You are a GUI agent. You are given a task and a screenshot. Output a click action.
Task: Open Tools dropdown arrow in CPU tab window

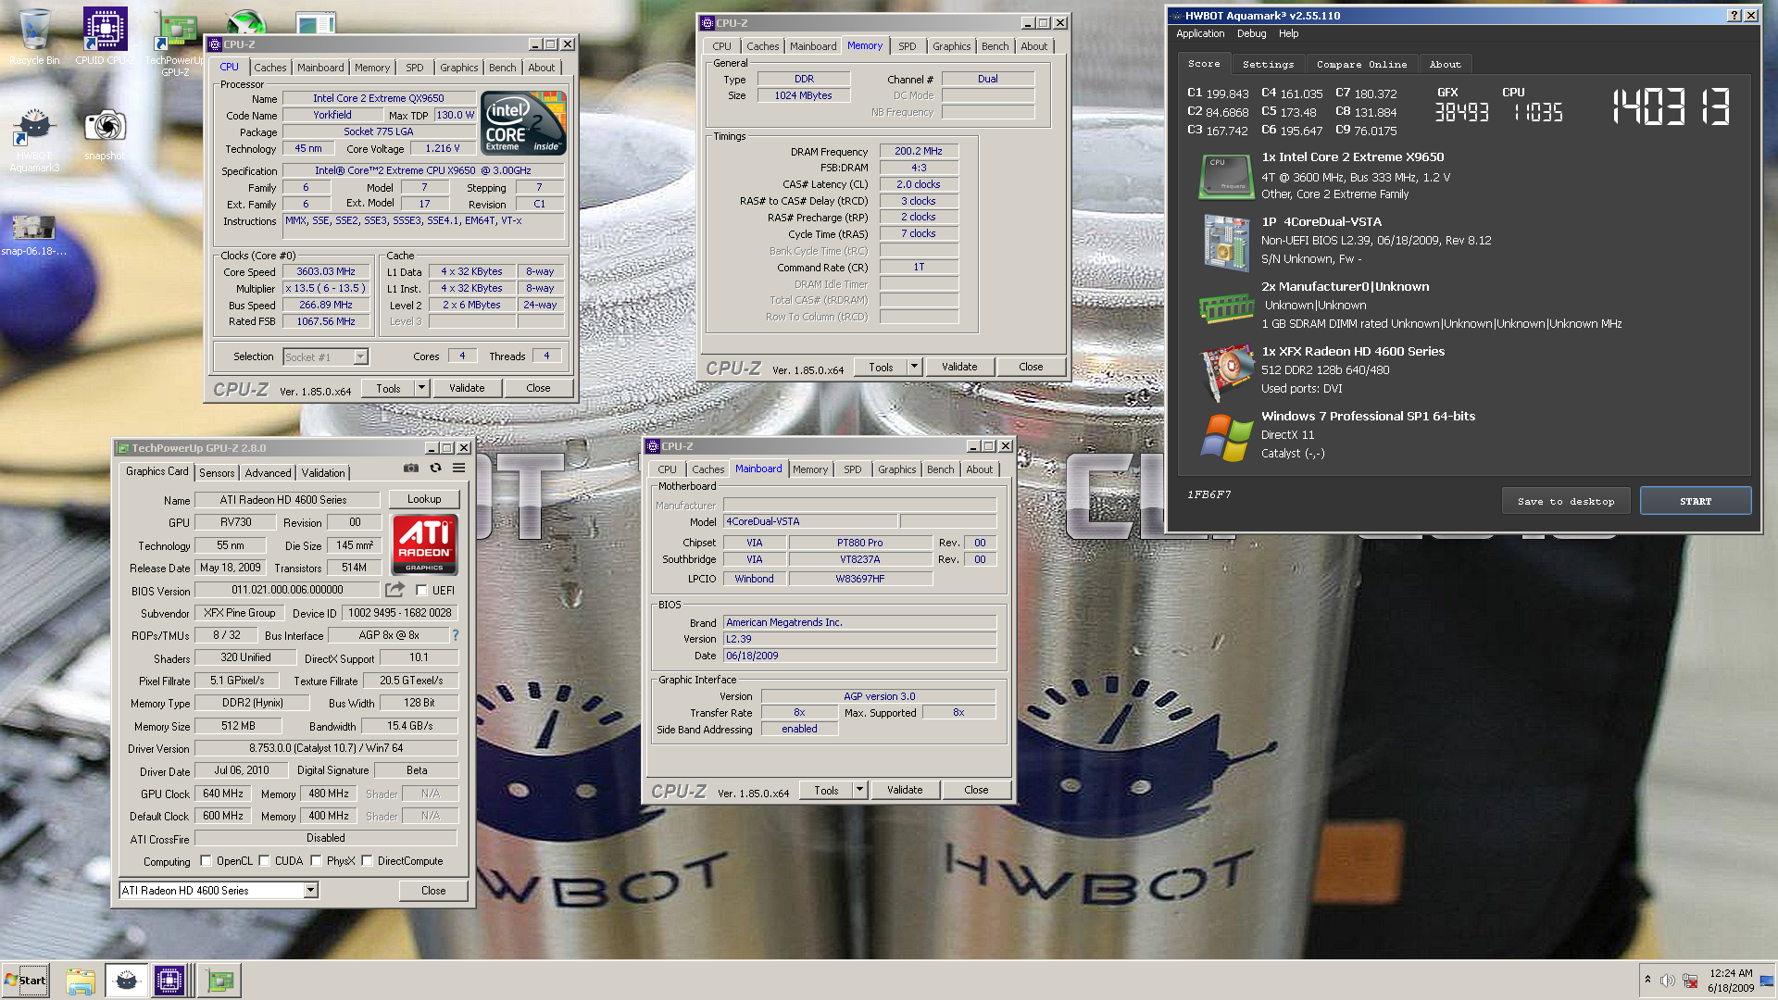coord(421,388)
